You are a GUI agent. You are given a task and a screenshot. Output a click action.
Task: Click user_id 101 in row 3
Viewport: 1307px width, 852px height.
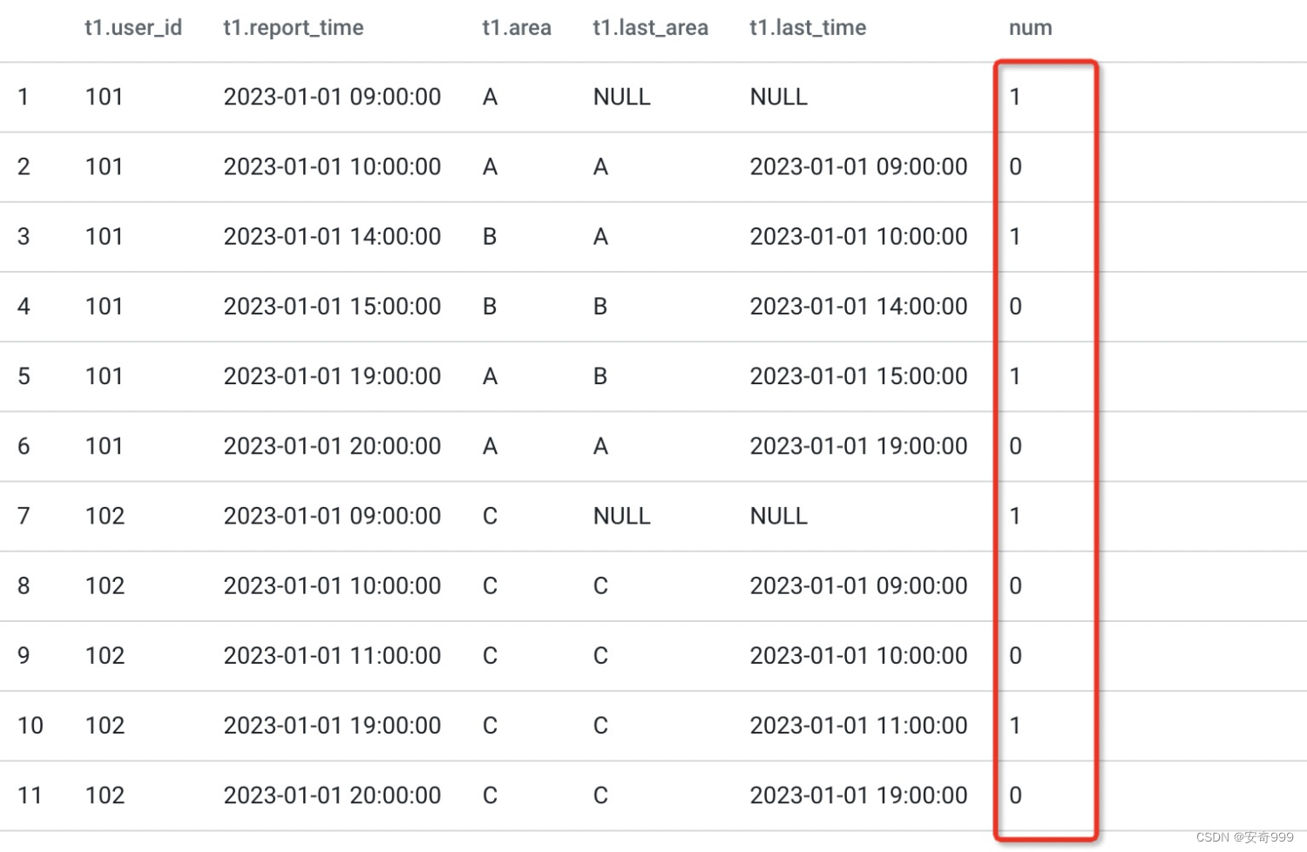coord(105,236)
